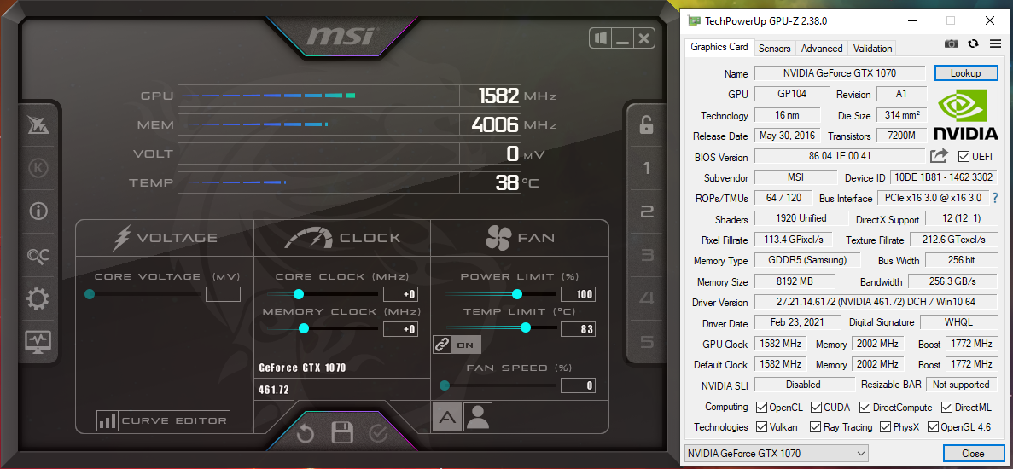Click the bus interface question mark
1013x469 pixels.
pos(995,198)
